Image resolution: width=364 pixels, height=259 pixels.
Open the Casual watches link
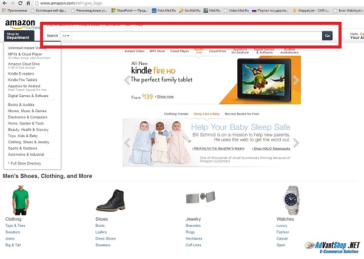[x=282, y=238]
